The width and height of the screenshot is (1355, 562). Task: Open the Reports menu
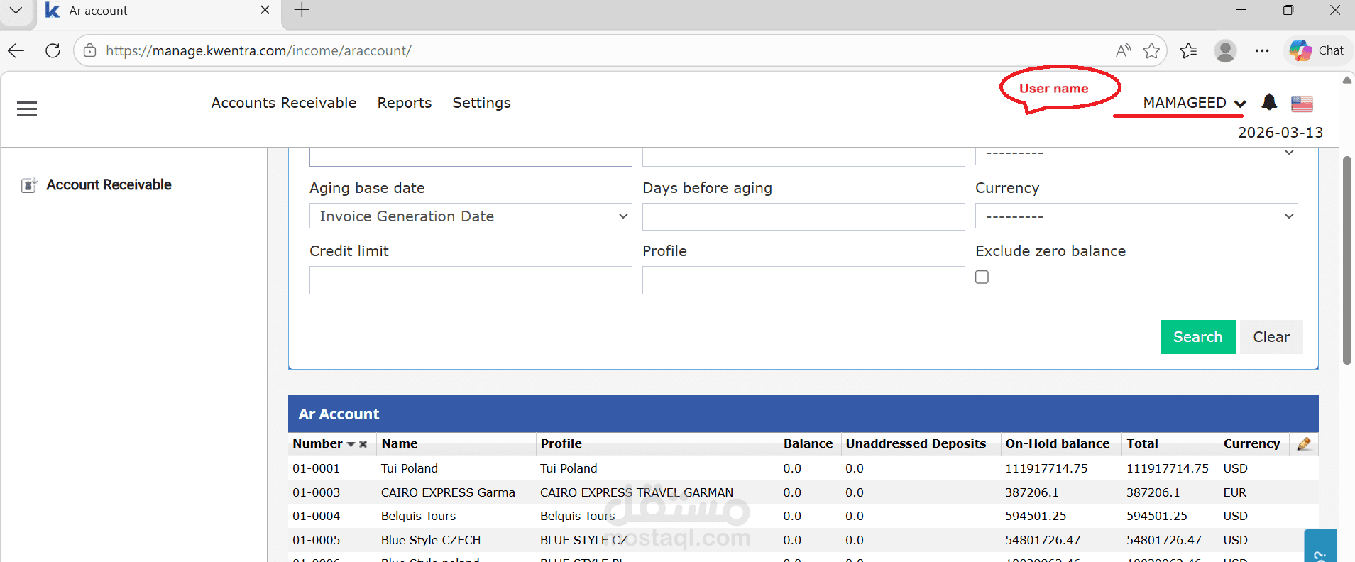(405, 103)
